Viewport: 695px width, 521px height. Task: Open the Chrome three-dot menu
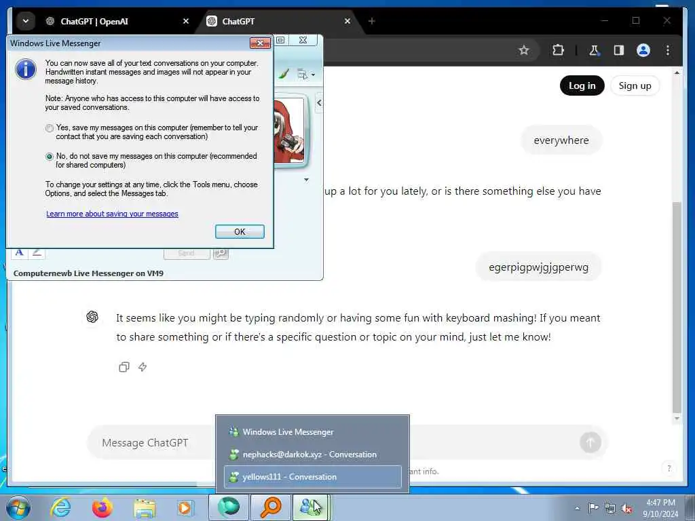coord(668,50)
